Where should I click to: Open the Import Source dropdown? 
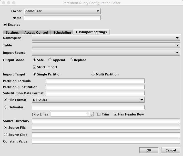[106, 53]
